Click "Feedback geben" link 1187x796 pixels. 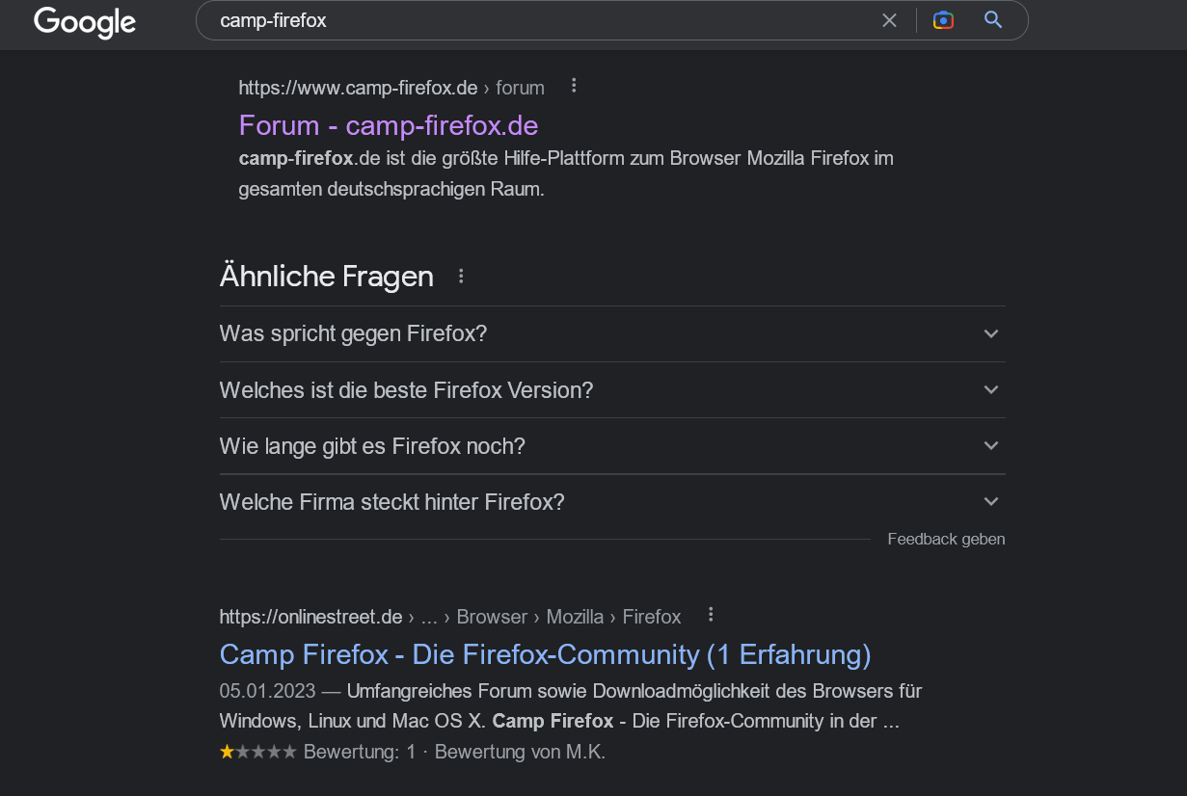[946, 540]
